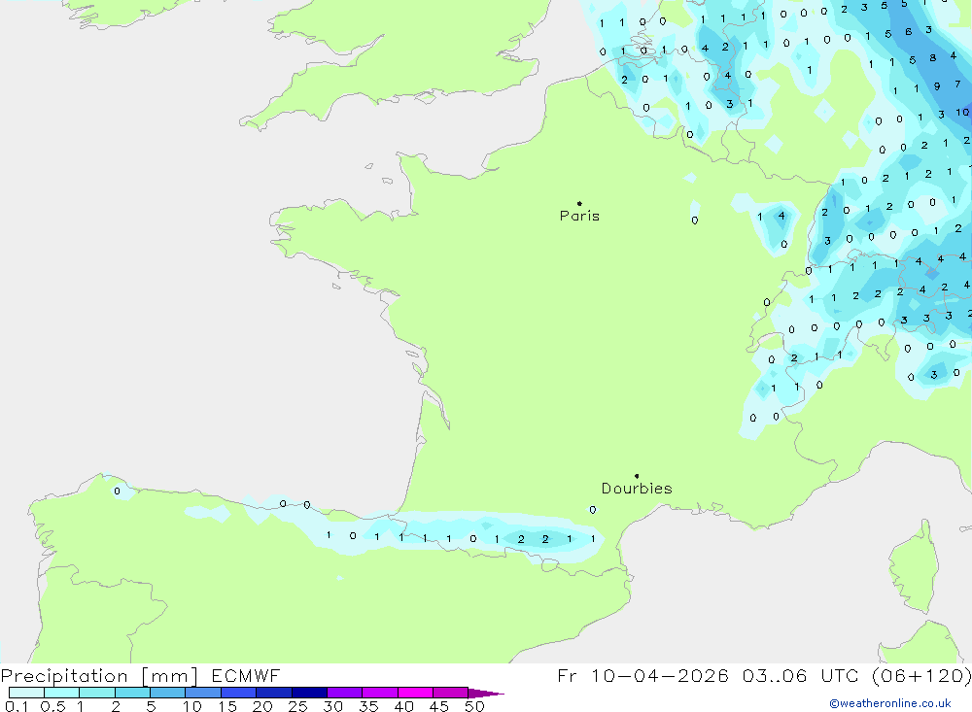Pick the 10–15 mm medium blue legend swatch

tap(203, 693)
